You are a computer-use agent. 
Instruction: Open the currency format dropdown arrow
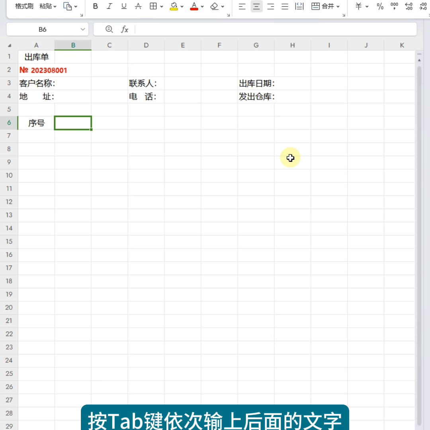[x=367, y=6]
